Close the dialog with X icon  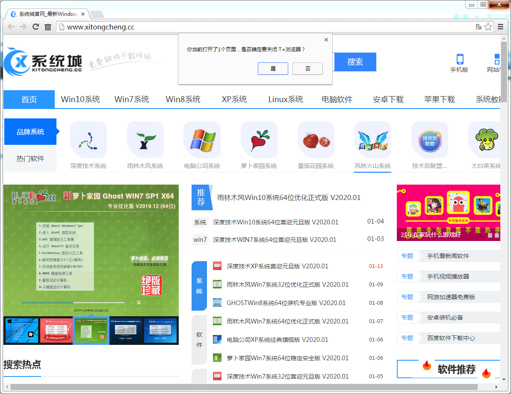326,40
